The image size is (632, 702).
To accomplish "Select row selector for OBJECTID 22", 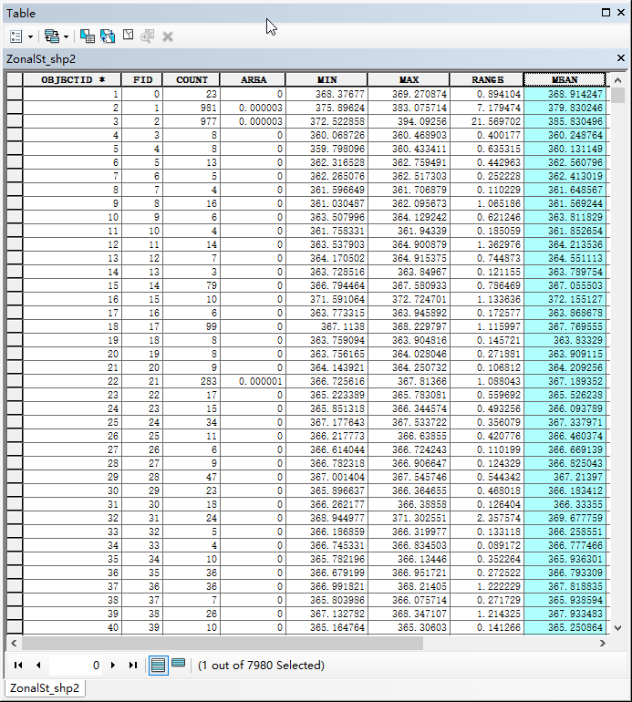I will pyautogui.click(x=15, y=381).
